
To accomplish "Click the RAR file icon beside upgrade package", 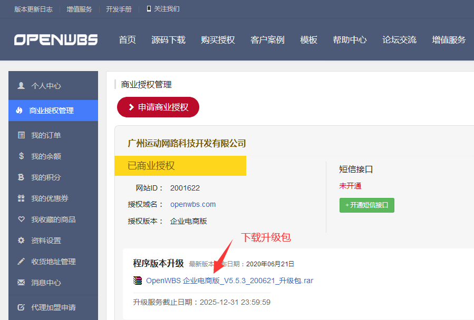I will tap(138, 281).
